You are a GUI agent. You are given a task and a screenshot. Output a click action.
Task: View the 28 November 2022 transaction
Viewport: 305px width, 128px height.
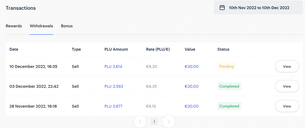287,106
